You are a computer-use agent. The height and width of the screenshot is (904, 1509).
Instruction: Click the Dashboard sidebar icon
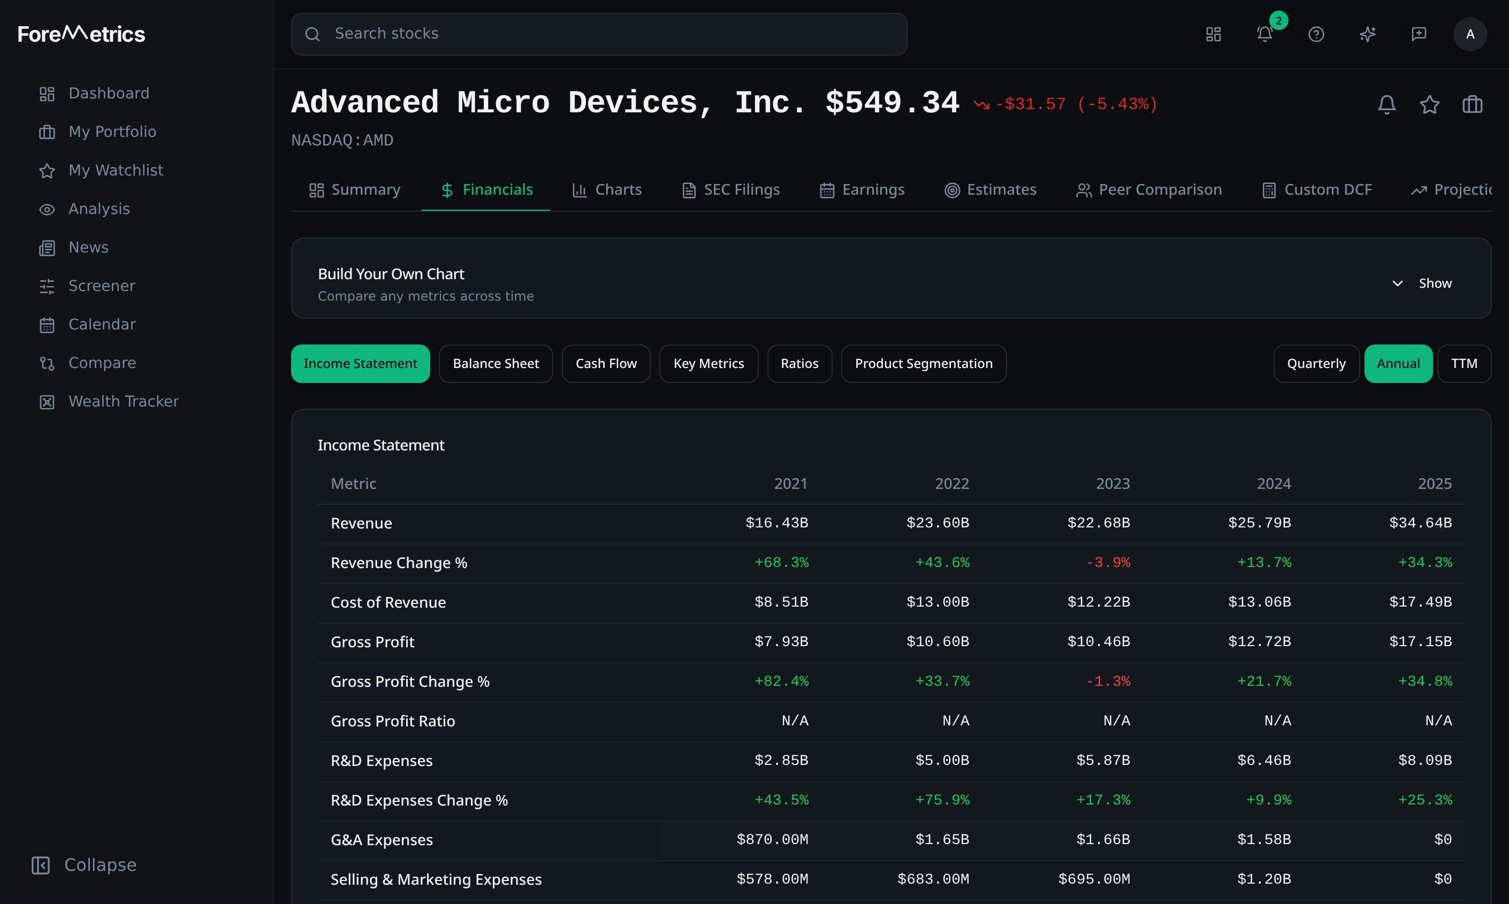click(x=47, y=94)
